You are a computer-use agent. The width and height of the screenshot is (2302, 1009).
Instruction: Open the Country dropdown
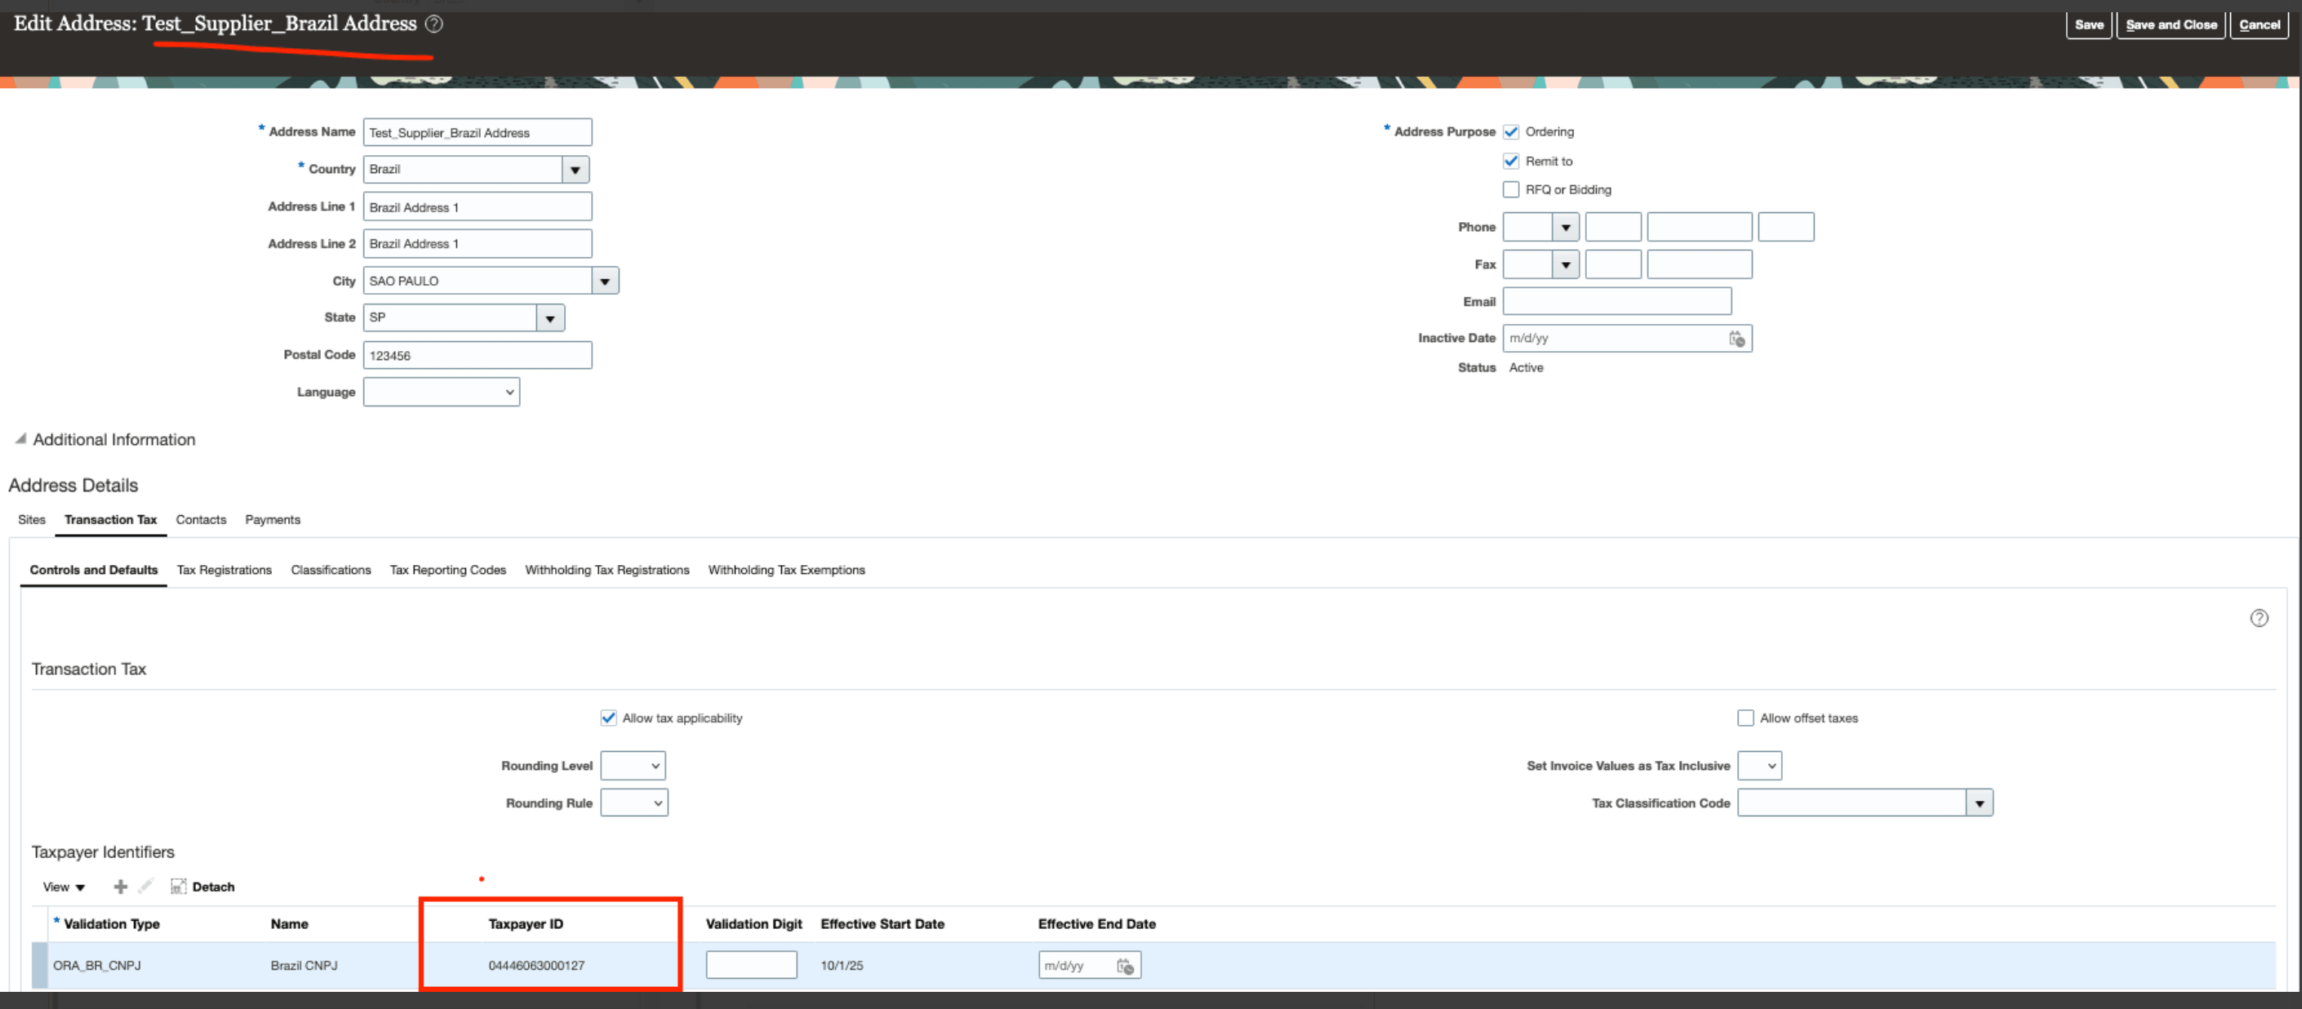(576, 169)
